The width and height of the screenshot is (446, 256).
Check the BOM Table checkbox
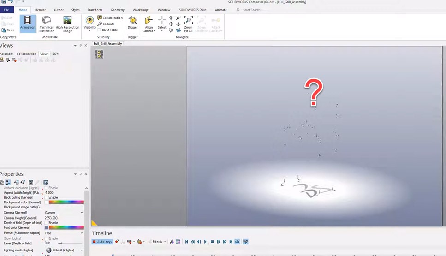(99, 30)
